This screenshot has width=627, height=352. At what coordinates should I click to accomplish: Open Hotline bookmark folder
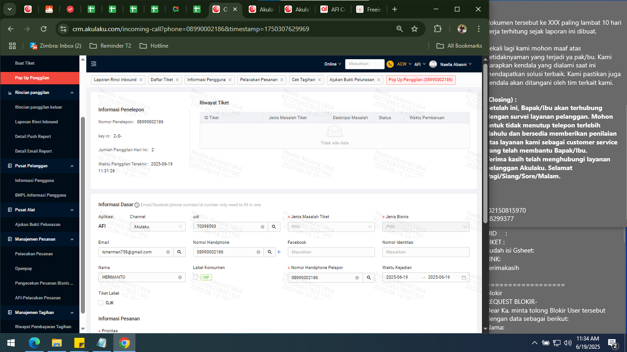(x=154, y=46)
